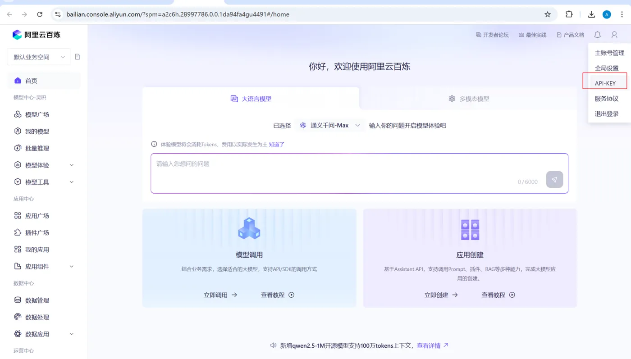Expand the 模型工具 submenu chevron
The image size is (631, 359).
click(x=72, y=182)
